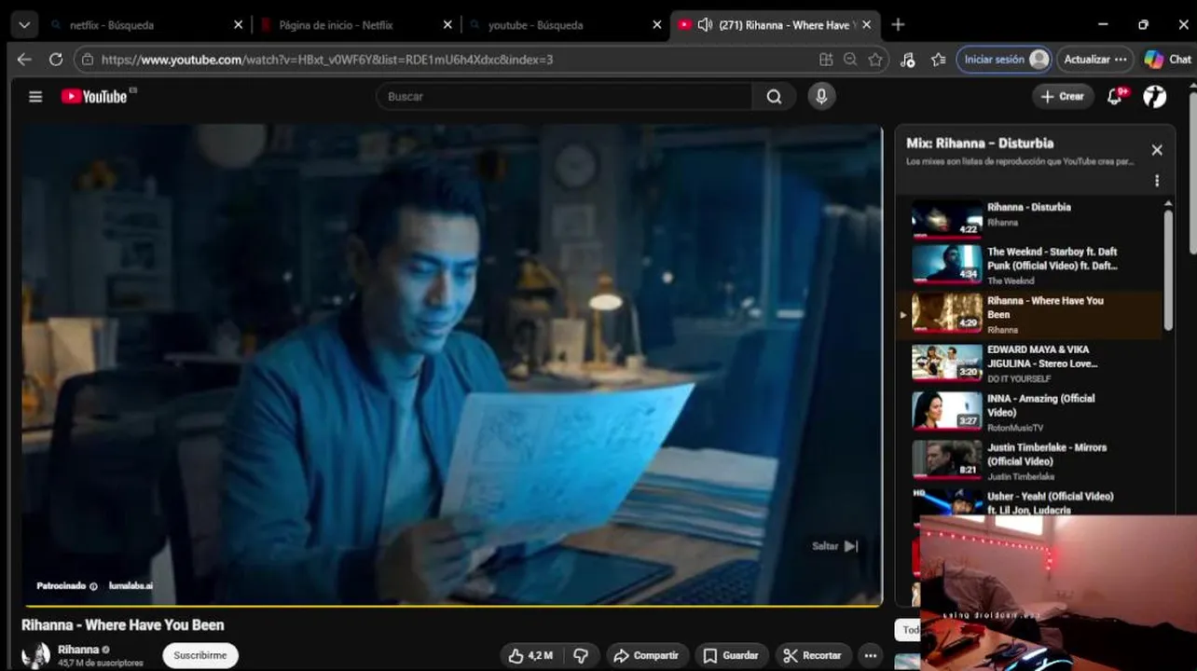Start voice search with the microphone

click(821, 96)
